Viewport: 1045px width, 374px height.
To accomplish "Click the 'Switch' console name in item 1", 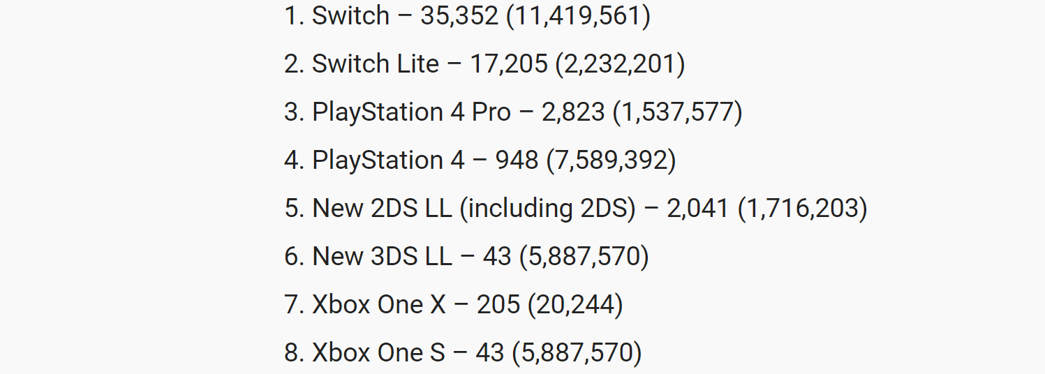I will pos(350,15).
